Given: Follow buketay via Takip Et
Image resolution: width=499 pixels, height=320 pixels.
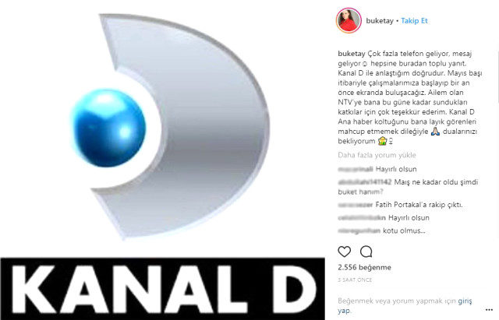Looking at the screenshot, I should pos(414,21).
